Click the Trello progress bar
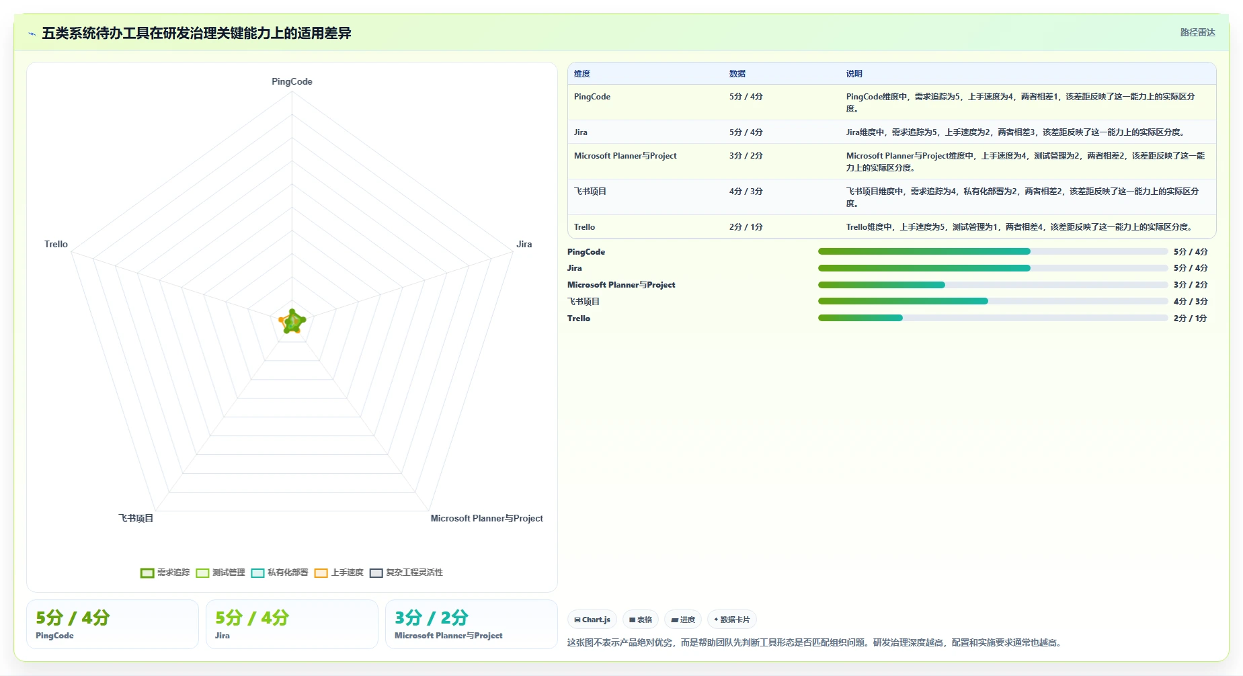 click(993, 318)
